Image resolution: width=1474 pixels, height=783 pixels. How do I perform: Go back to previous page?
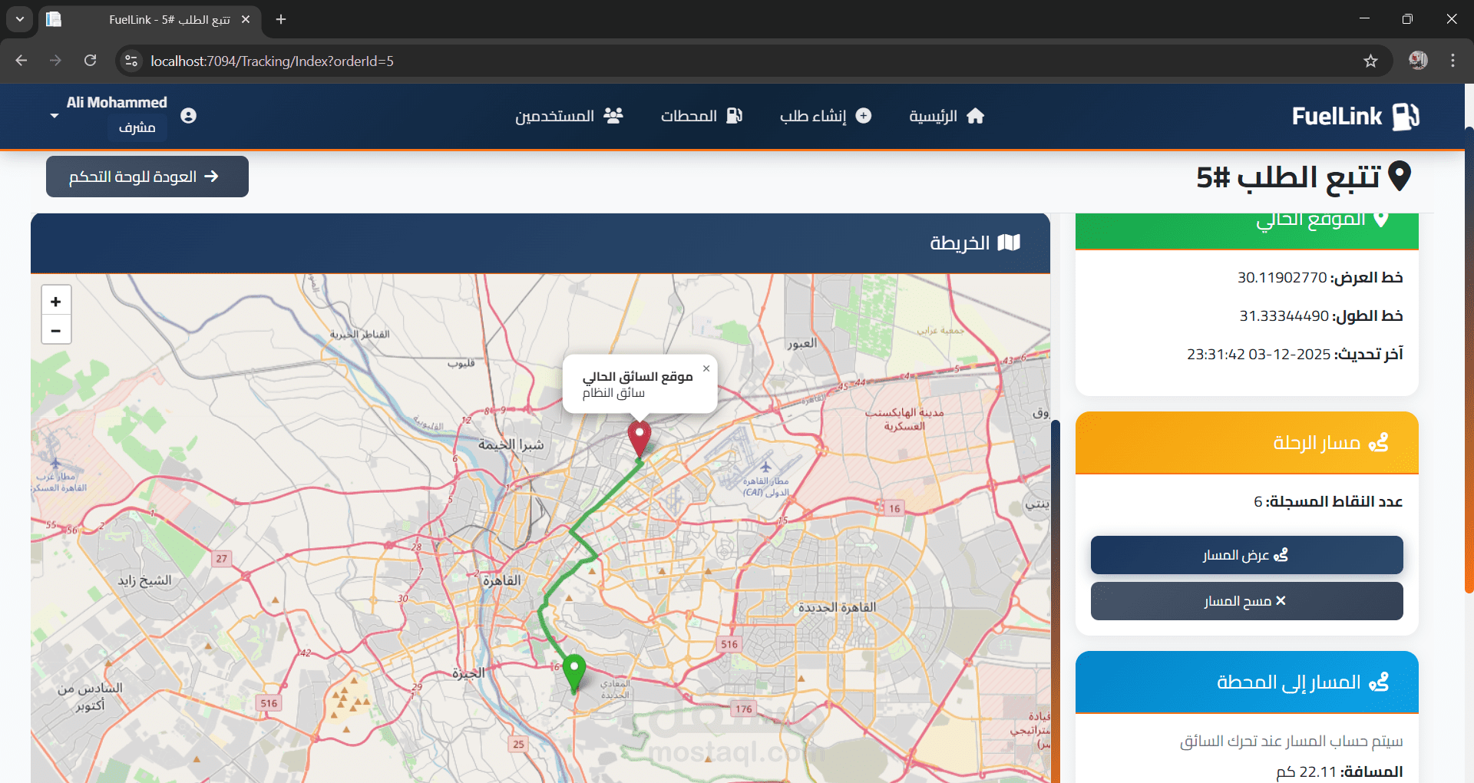pyautogui.click(x=21, y=61)
